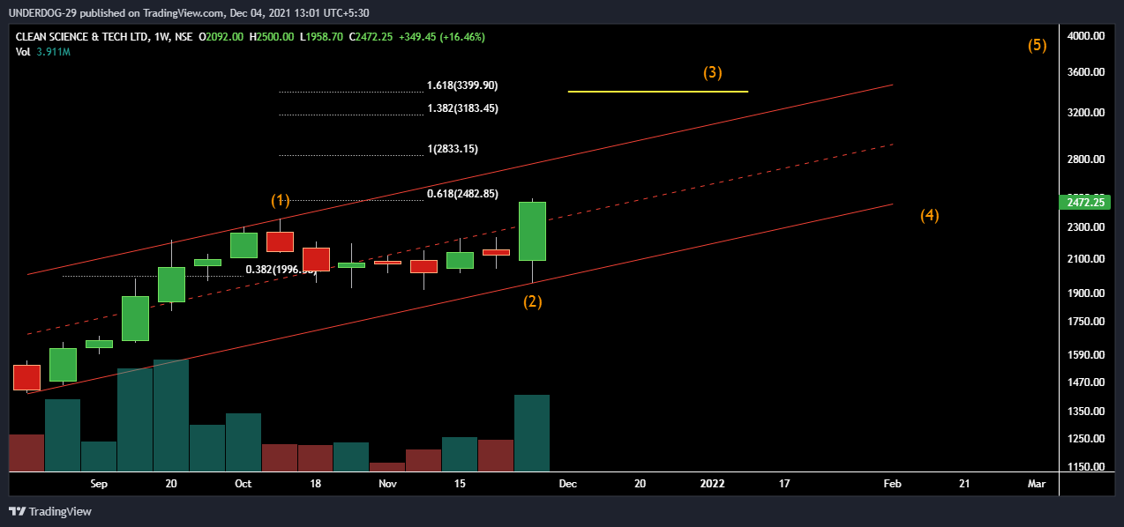
Task: Click the 1250.00 price axis label
Action: [x=1086, y=439]
